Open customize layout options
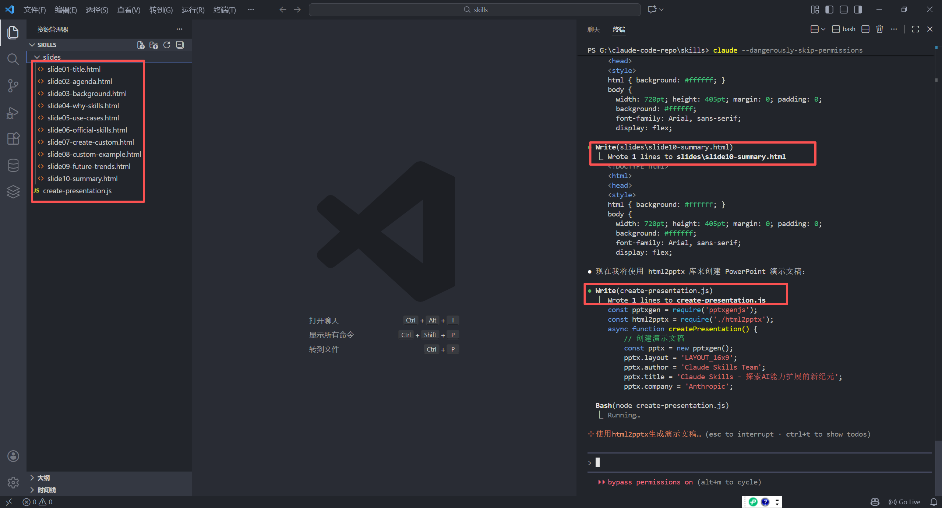The image size is (942, 508). 815,10
